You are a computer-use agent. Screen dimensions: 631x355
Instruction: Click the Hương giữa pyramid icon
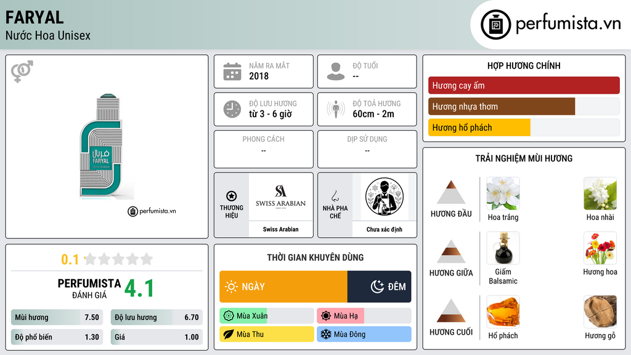coord(451,251)
